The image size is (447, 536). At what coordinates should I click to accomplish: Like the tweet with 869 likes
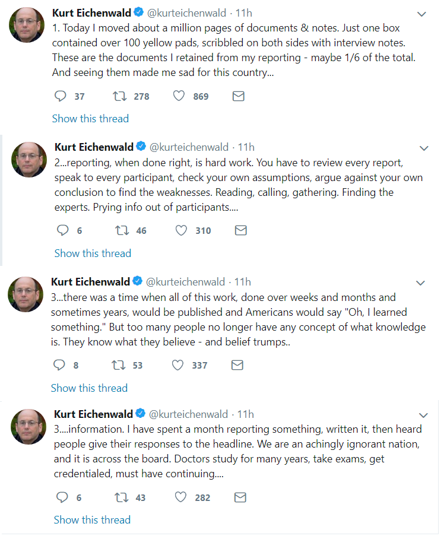pos(179,96)
